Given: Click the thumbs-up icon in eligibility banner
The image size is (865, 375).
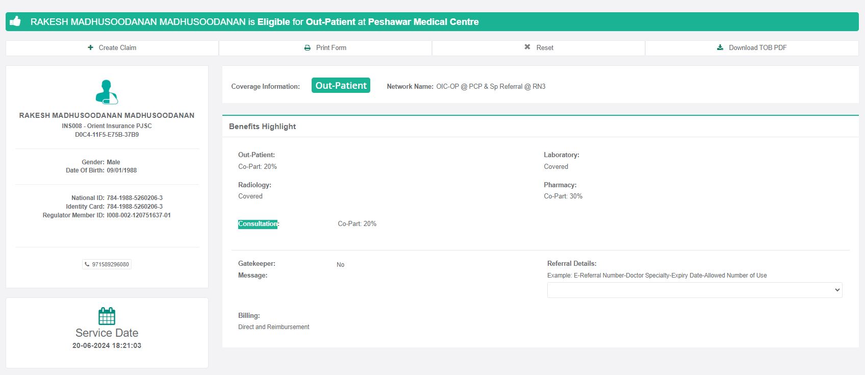Looking at the screenshot, I should 15,21.
